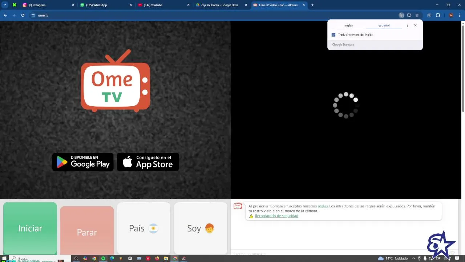Screen dimensions: 465x262
Task: Open a new tab with the plus button
Action: (x=312, y=5)
